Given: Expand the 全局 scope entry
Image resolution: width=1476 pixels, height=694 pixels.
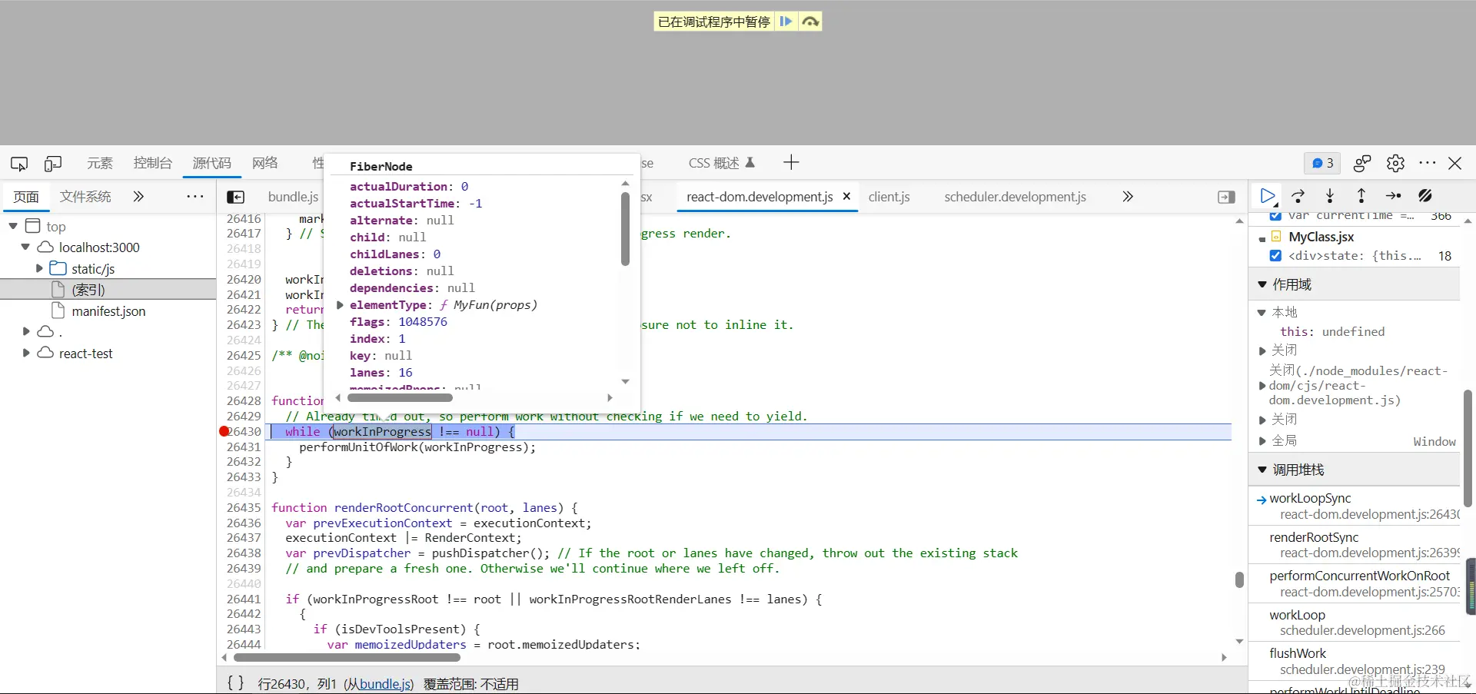Looking at the screenshot, I should point(1262,440).
